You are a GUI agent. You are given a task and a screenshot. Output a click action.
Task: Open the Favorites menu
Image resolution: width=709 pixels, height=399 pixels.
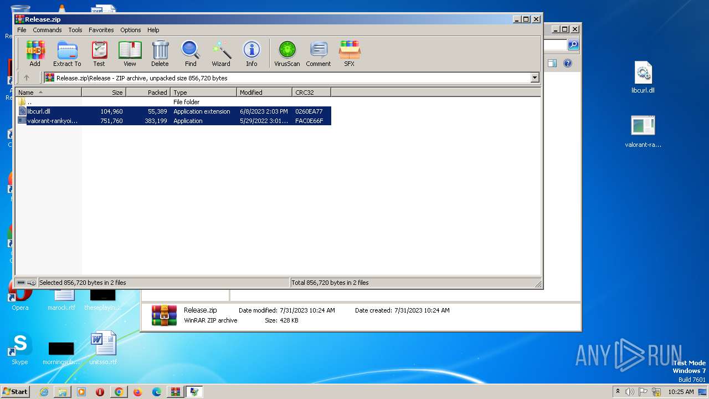point(101,30)
